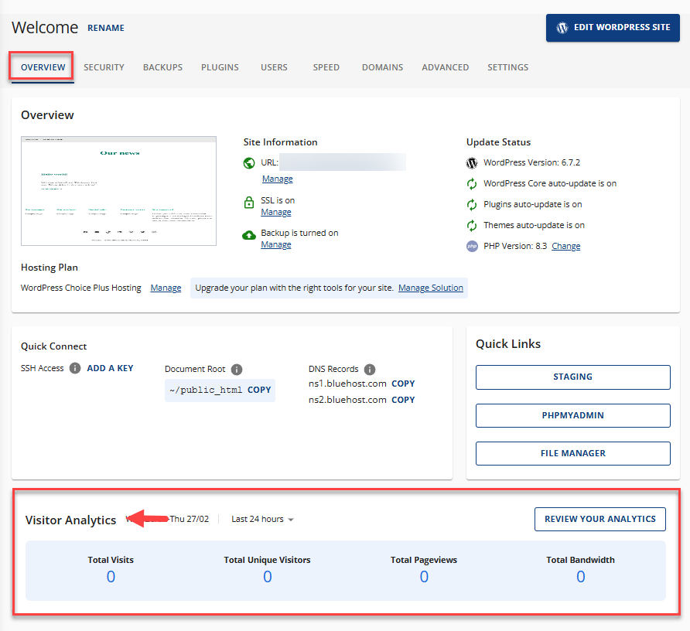Click the WordPress logo in Edit WordPress Site button
690x631 pixels.
coord(562,28)
